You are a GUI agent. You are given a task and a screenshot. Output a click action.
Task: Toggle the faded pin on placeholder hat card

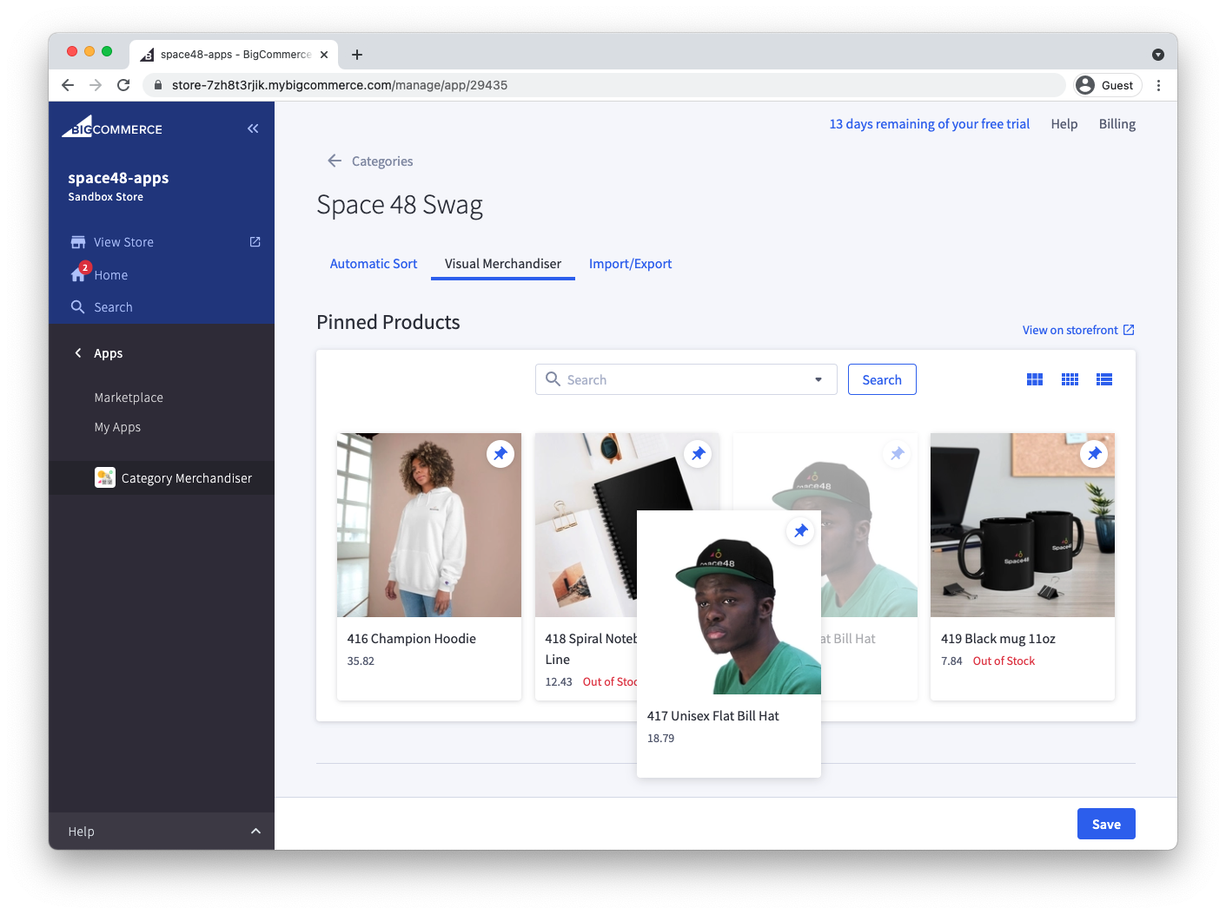(x=897, y=454)
